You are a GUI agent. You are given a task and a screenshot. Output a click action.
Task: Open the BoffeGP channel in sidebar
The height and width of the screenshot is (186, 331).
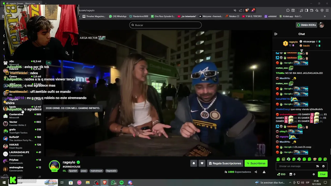click(22, 139)
